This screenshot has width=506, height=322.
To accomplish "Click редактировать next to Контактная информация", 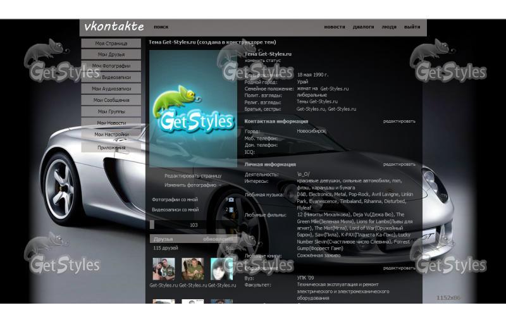I will pyautogui.click(x=399, y=121).
